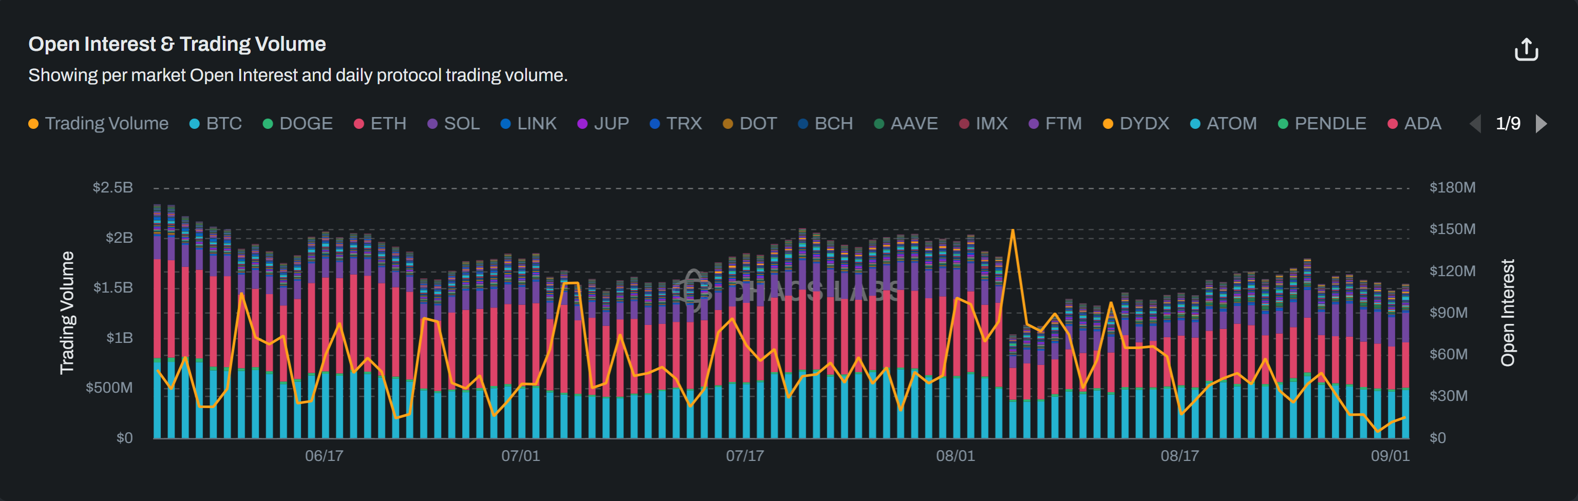Click the Trading Volume vertical axis title
Image resolution: width=1578 pixels, height=501 pixels.
click(67, 313)
